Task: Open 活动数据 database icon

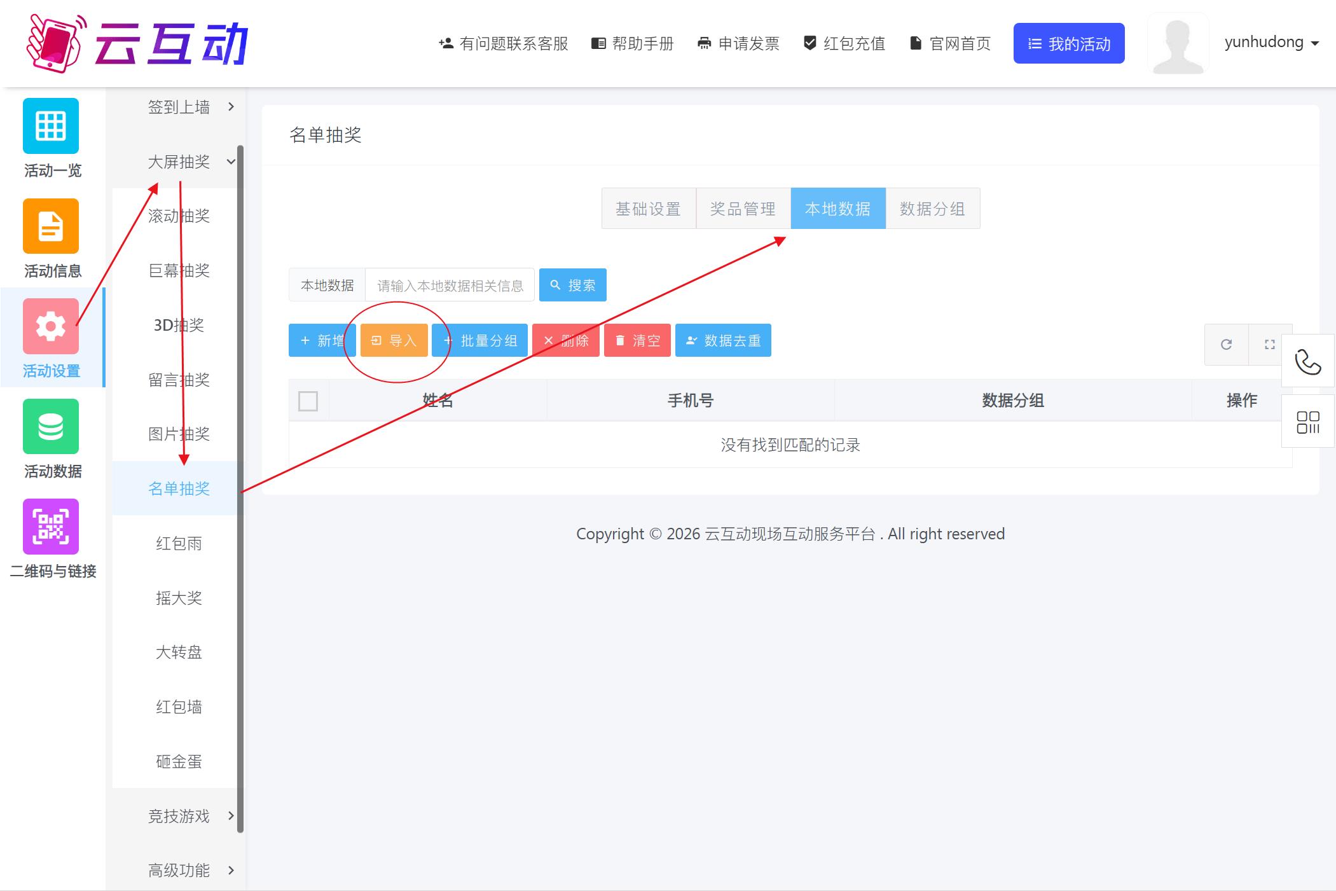Action: coord(51,427)
